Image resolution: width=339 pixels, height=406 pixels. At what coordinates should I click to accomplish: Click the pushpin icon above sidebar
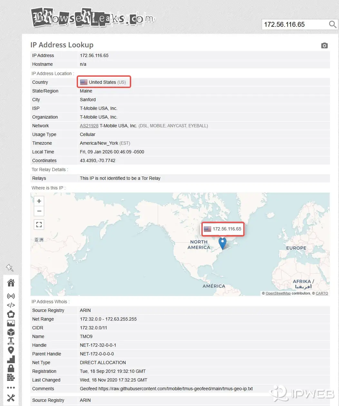(x=10, y=267)
